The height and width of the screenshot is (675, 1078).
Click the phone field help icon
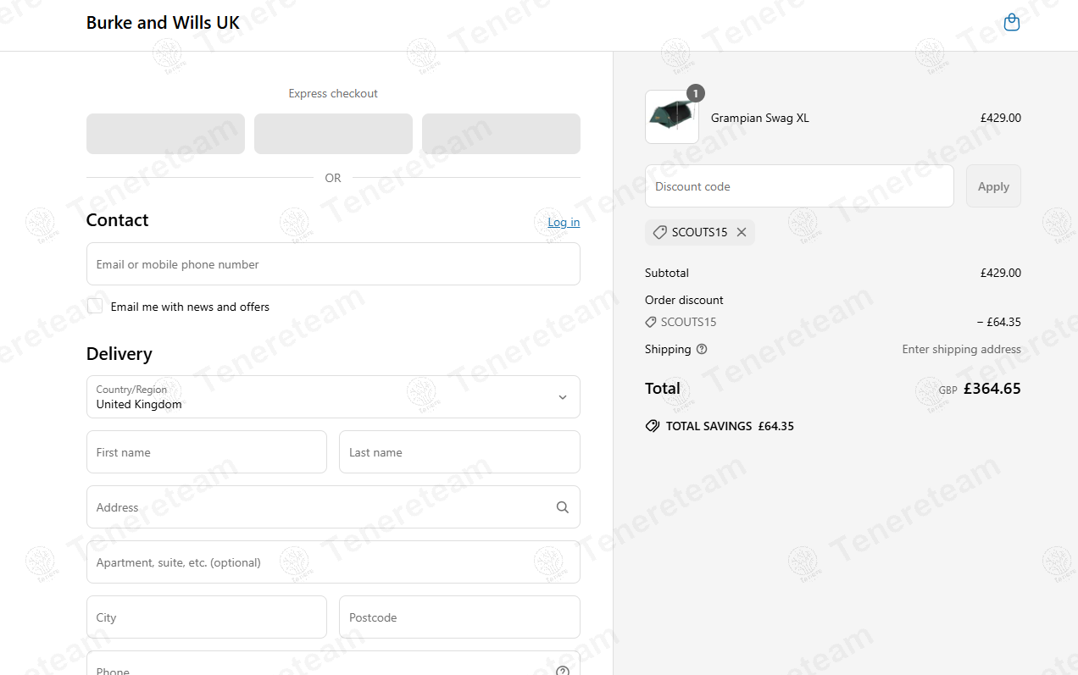(x=563, y=671)
